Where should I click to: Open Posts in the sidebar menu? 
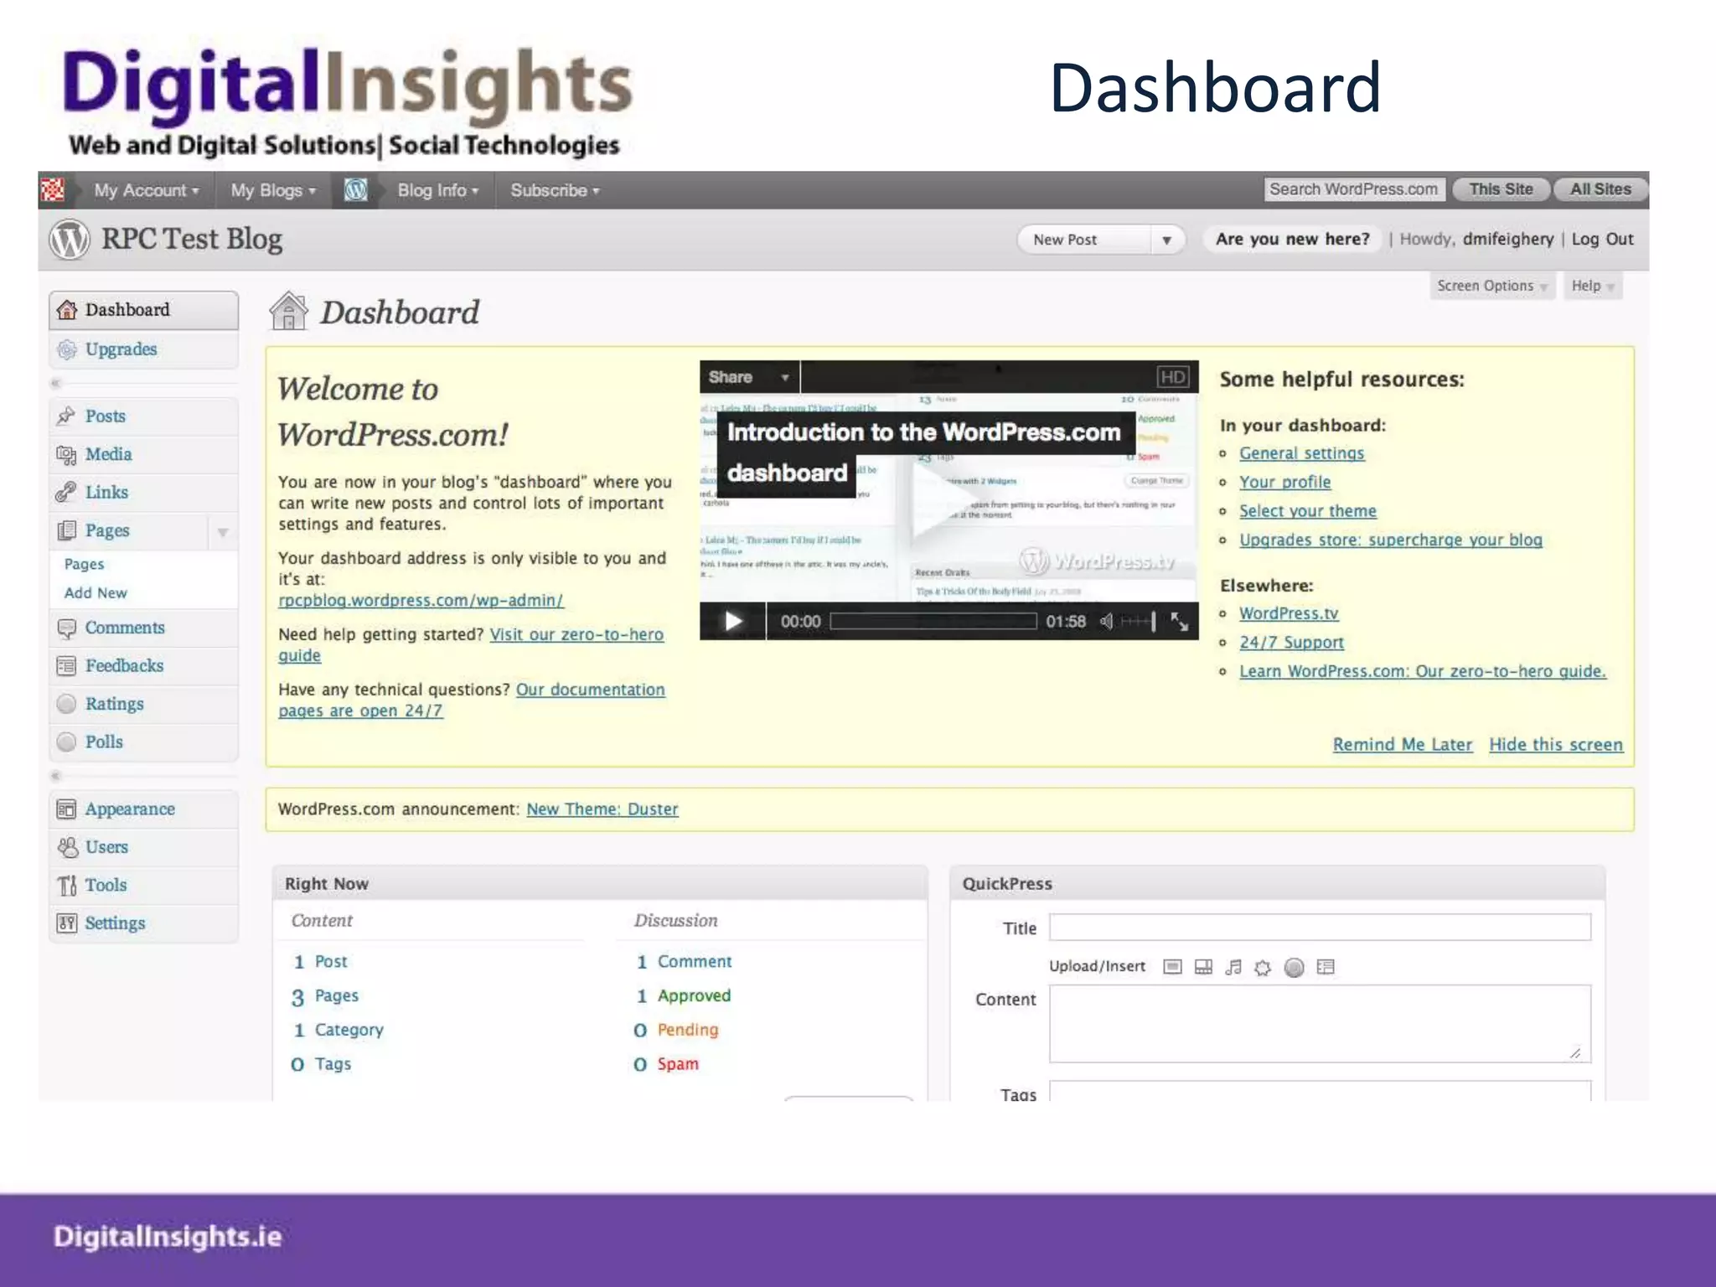[x=106, y=416]
